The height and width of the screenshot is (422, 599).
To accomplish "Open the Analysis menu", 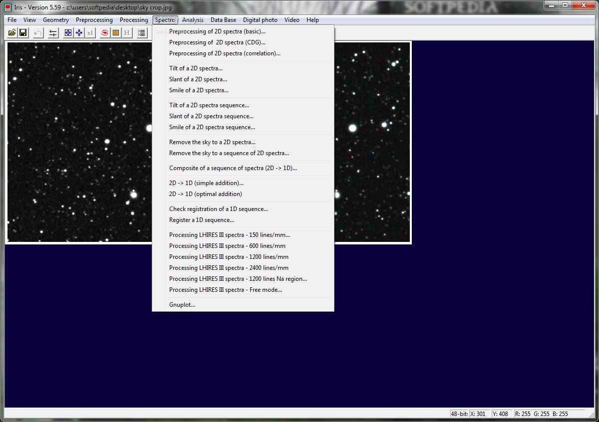I will (x=193, y=20).
